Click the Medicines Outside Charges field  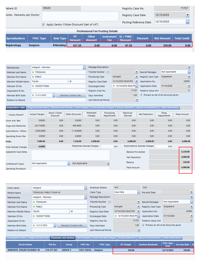coord(109,146)
